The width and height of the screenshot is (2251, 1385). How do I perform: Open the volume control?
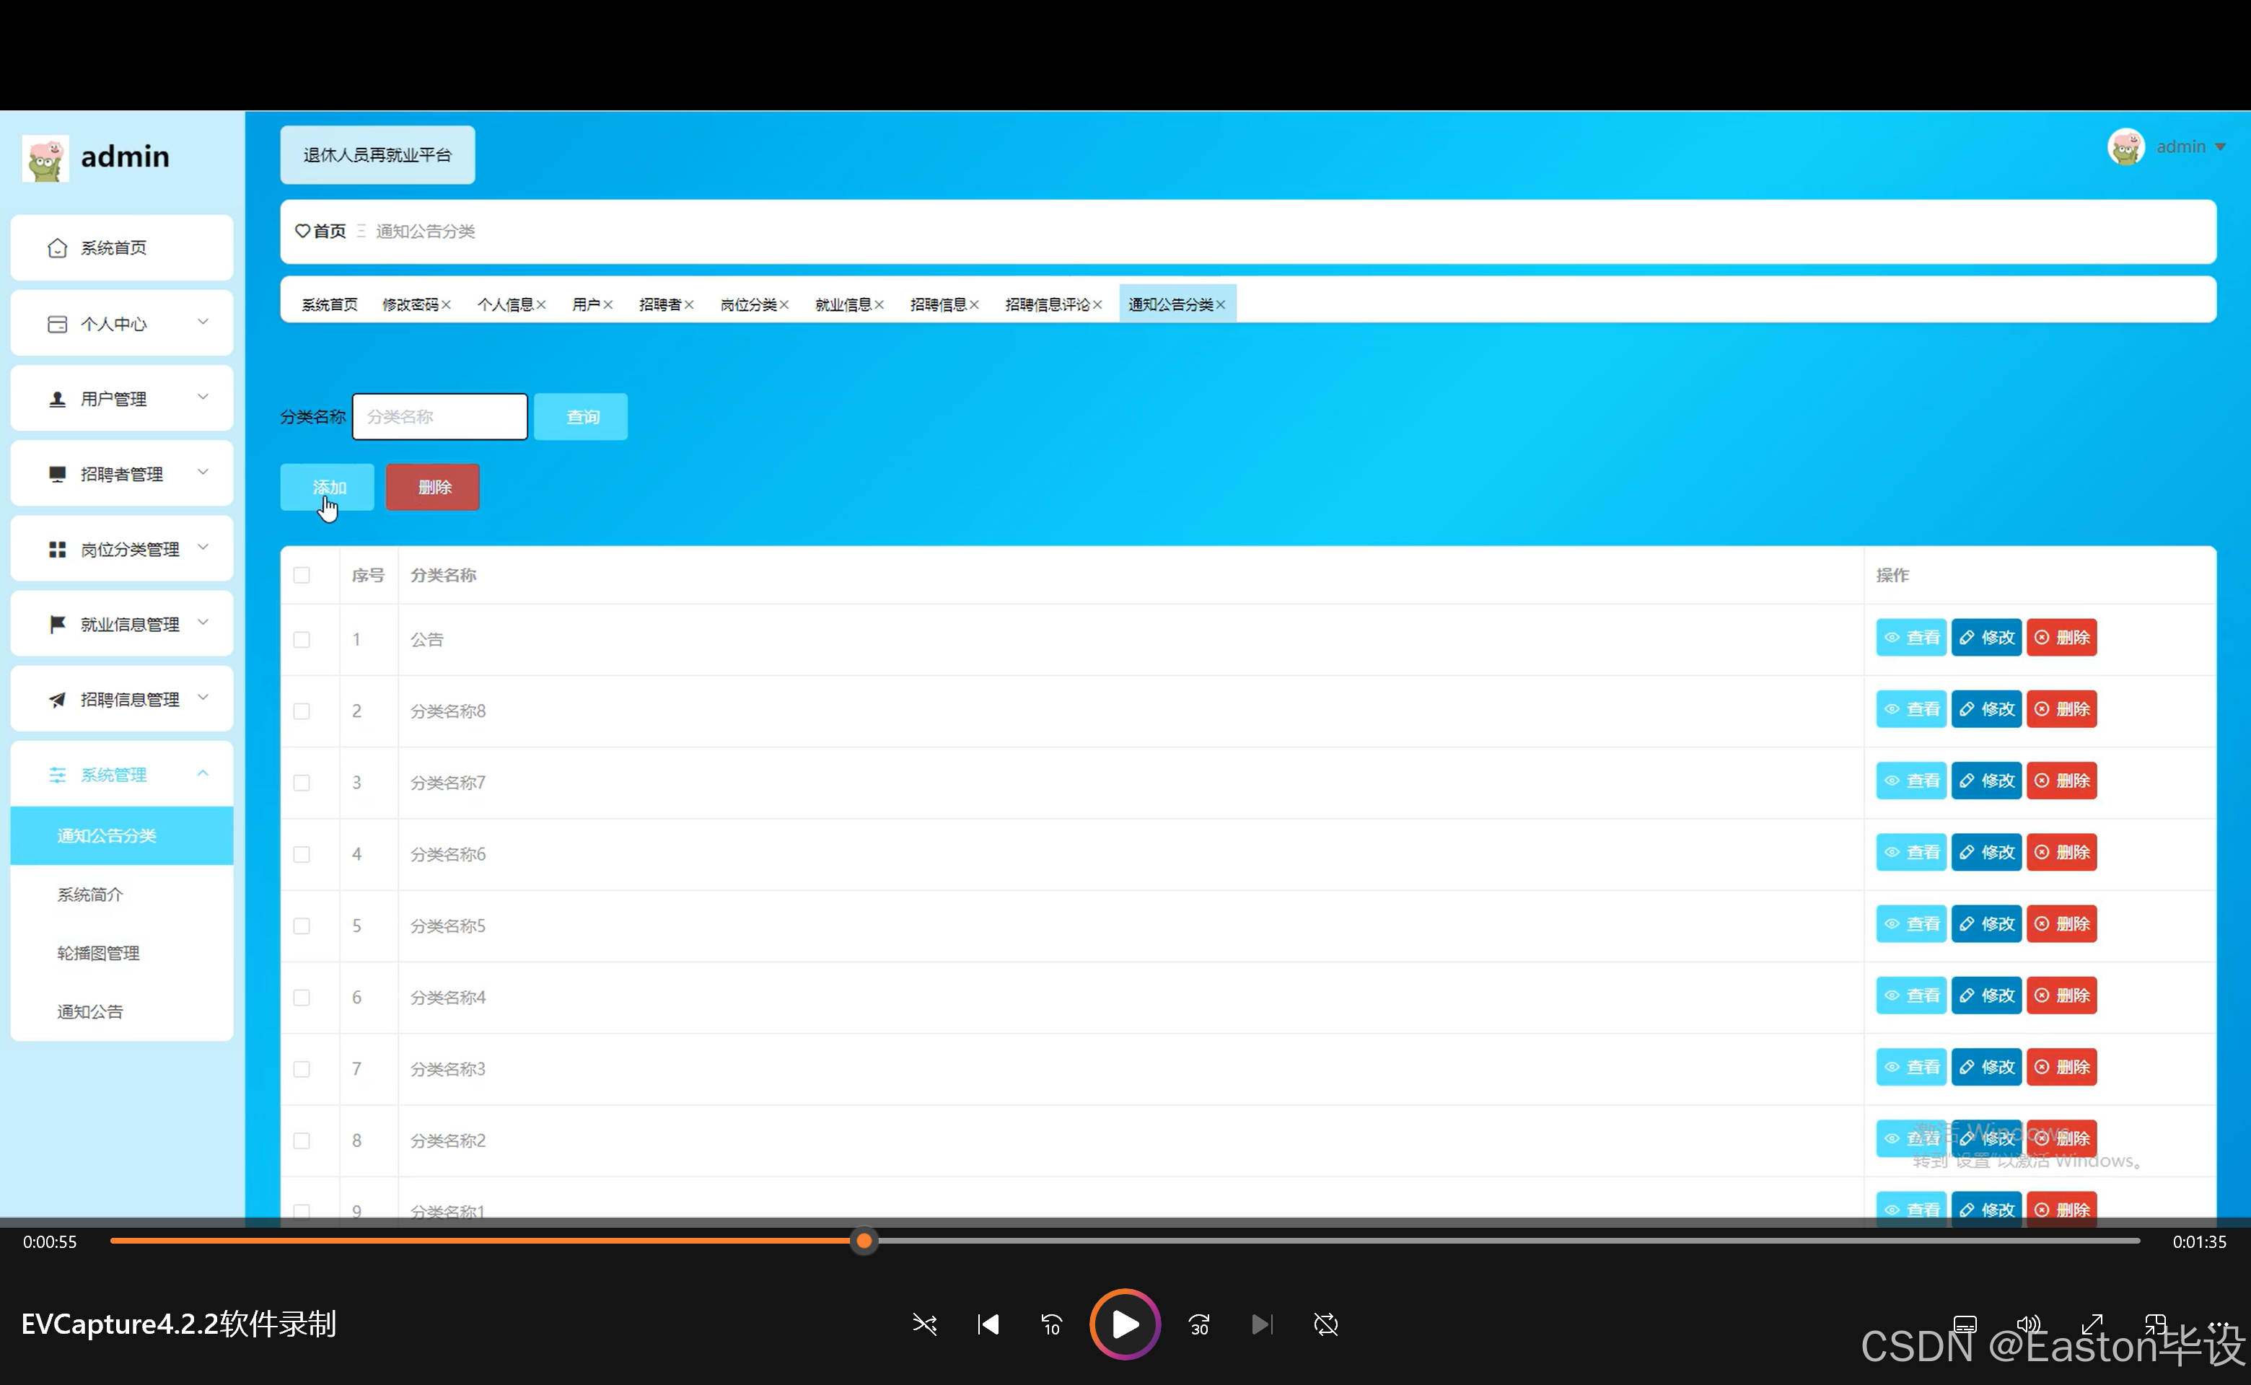coord(2028,1324)
